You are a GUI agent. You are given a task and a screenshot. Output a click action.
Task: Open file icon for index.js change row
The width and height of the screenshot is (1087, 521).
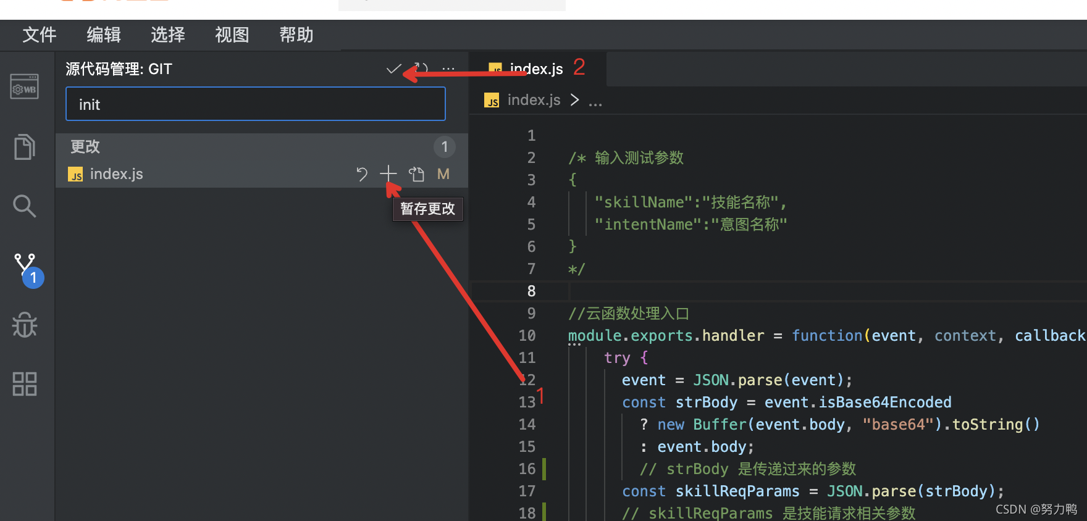[x=416, y=174]
